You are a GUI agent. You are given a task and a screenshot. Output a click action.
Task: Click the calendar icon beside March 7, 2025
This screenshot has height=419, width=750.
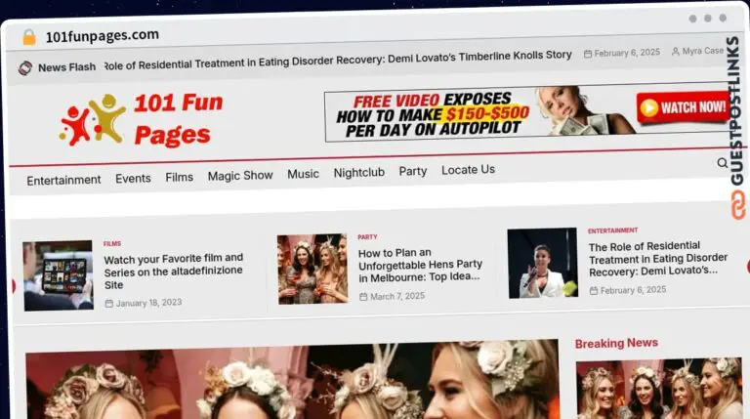(x=363, y=297)
